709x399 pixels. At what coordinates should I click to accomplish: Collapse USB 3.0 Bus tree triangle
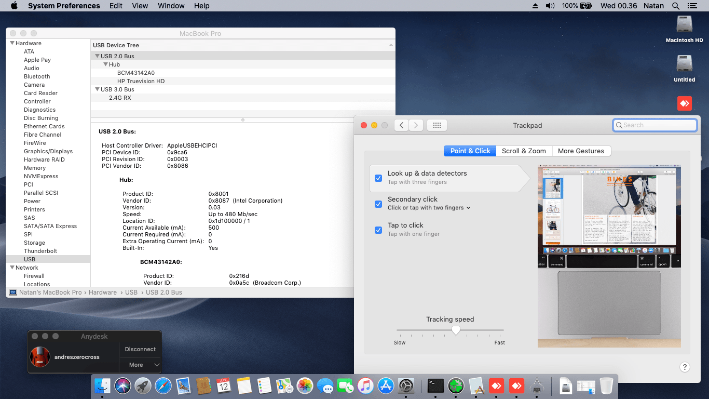coord(97,89)
